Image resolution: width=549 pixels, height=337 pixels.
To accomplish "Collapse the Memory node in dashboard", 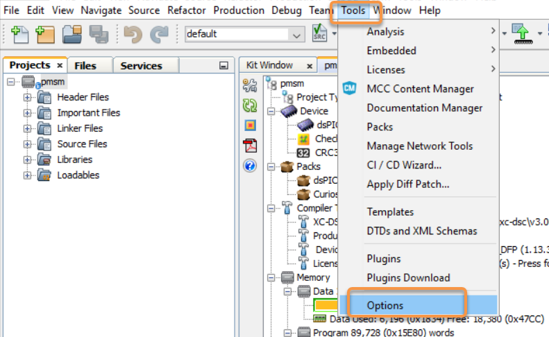I will click(271, 277).
